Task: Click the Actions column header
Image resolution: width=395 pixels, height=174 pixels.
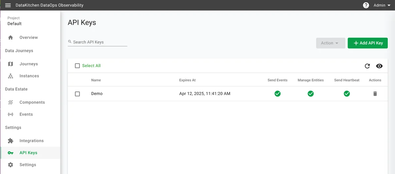Action: [x=375, y=80]
